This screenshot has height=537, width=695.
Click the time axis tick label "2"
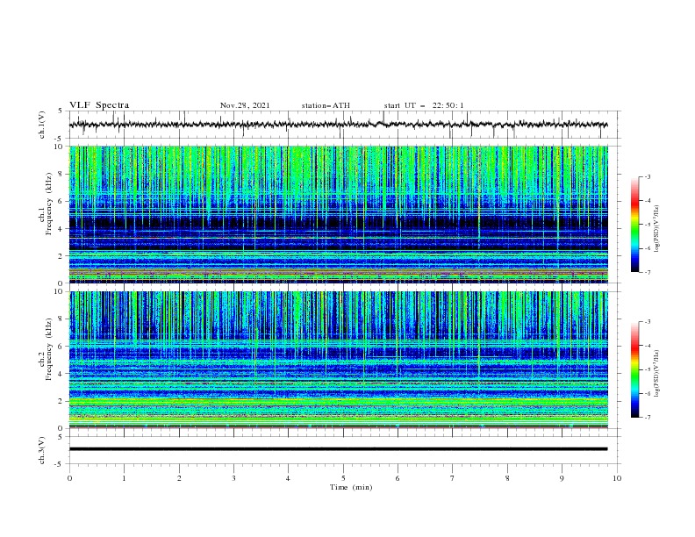(x=179, y=478)
